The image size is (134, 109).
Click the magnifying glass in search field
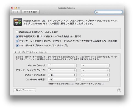tap(97, 12)
